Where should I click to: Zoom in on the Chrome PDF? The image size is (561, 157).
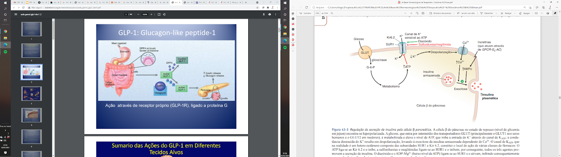[151, 14]
